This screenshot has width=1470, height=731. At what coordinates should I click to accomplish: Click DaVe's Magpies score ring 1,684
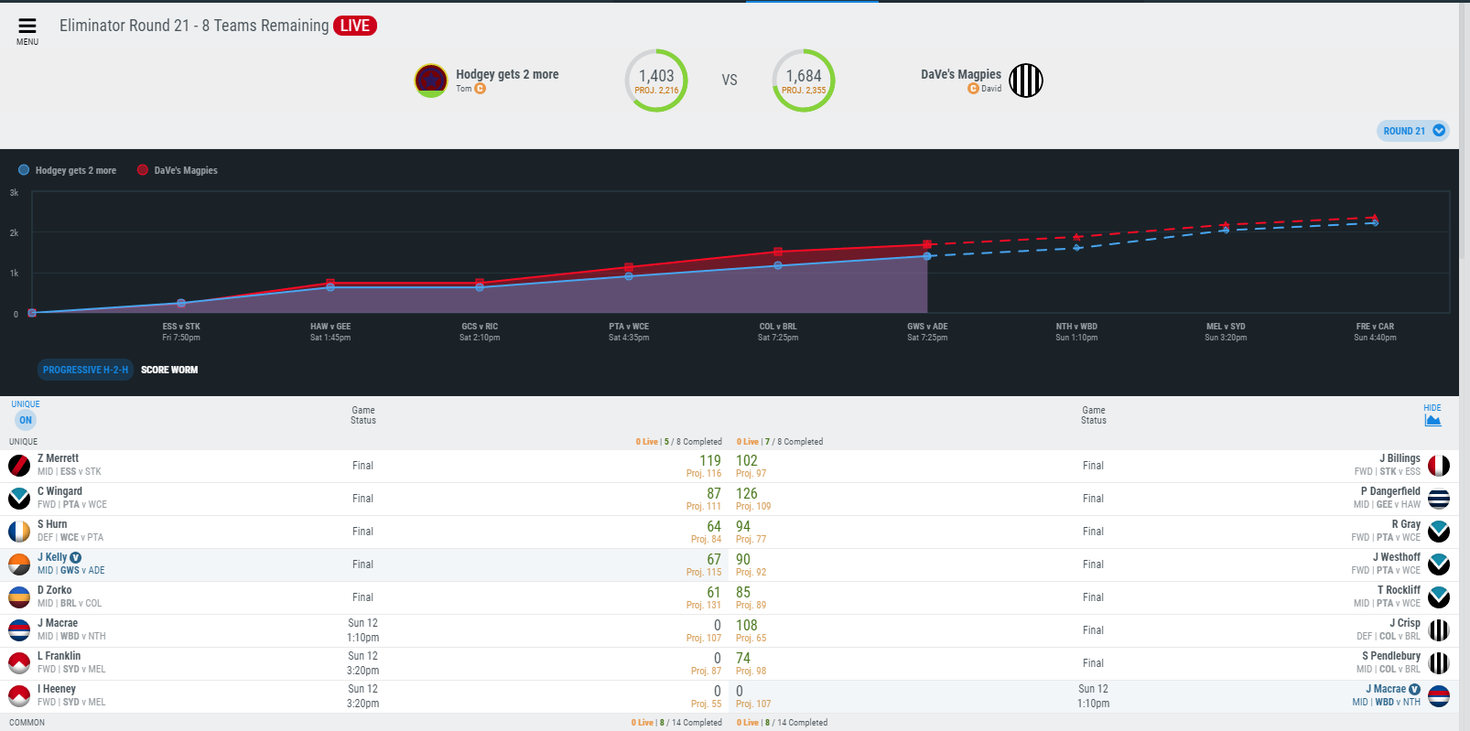pyautogui.click(x=804, y=81)
